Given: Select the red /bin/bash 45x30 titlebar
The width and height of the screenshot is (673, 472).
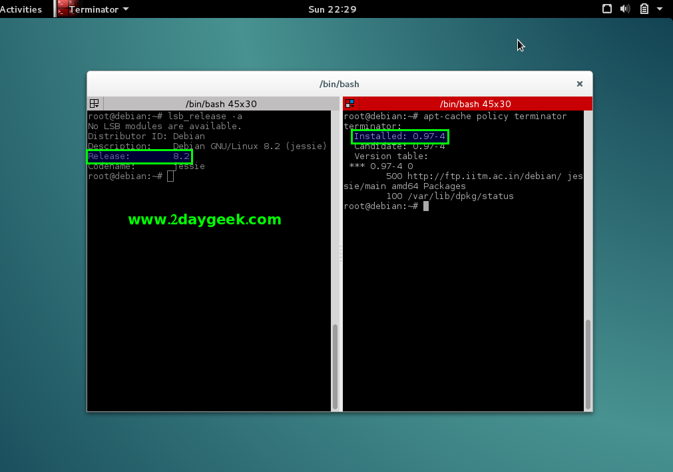Looking at the screenshot, I should 475,104.
